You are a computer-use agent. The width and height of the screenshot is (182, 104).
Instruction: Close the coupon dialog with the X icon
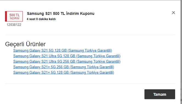(174, 13)
